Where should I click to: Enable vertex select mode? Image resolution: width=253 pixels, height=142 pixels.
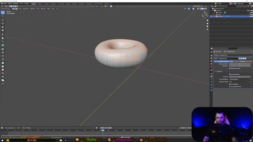pyautogui.click(x=13, y=9)
